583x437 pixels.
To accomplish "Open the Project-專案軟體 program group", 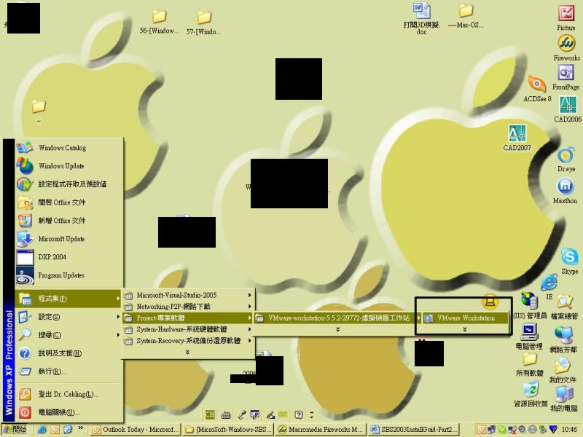I will coord(188,318).
